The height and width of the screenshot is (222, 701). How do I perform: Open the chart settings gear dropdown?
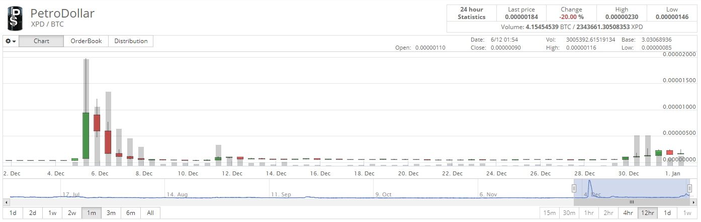tap(11, 41)
